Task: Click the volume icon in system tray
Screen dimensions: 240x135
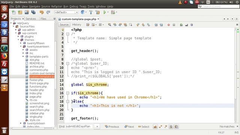Action: pyautogui.click(x=231, y=2)
